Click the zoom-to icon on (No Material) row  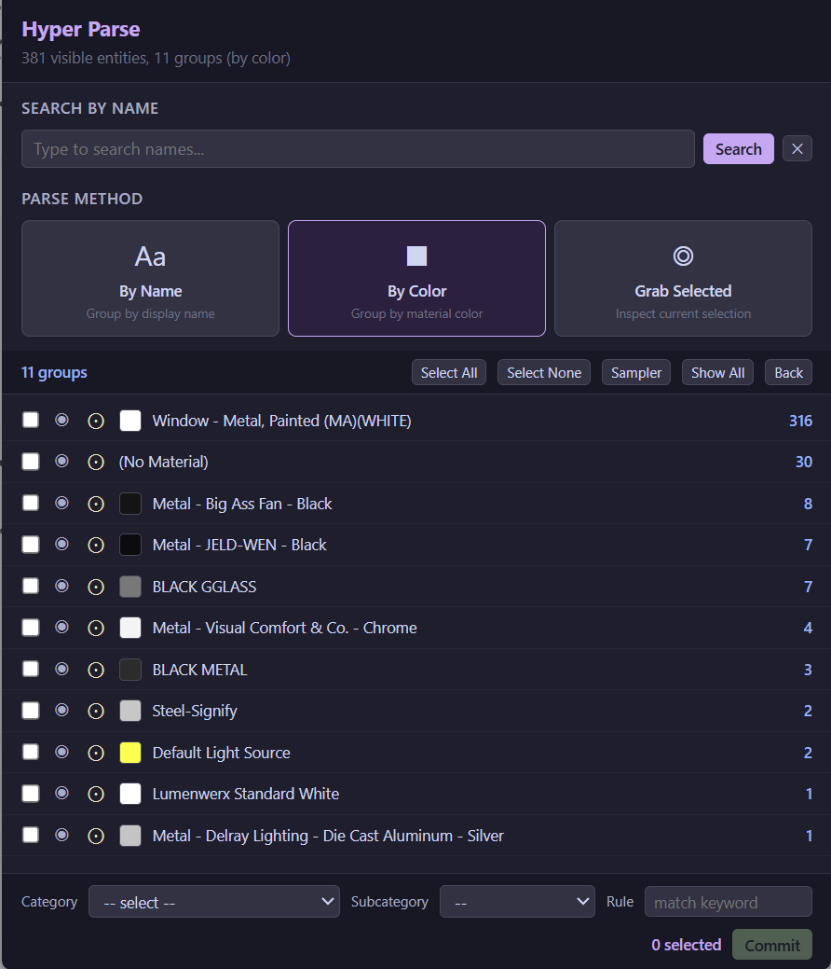pyautogui.click(x=96, y=461)
